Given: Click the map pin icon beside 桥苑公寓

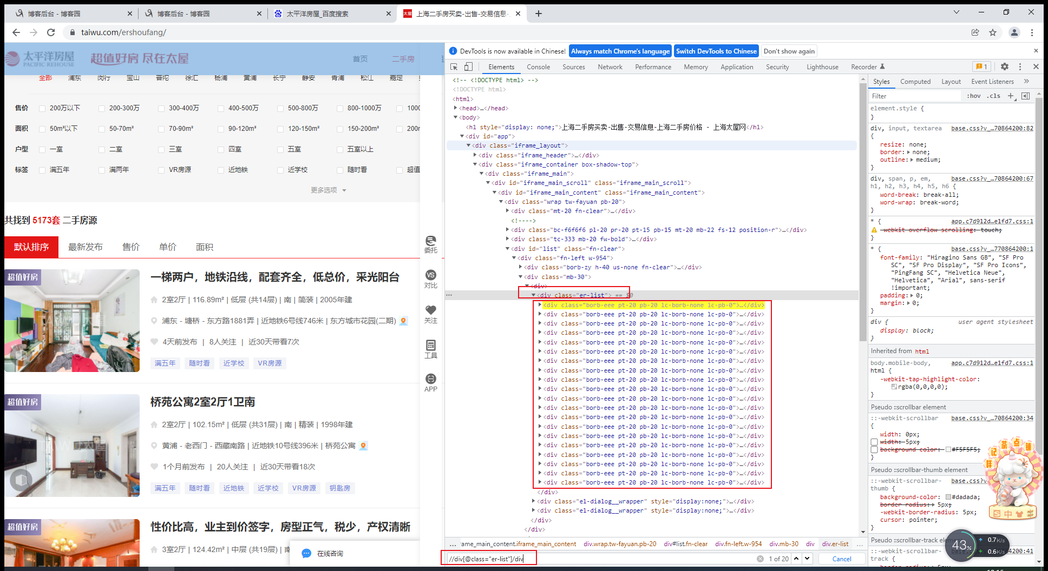Looking at the screenshot, I should [364, 446].
